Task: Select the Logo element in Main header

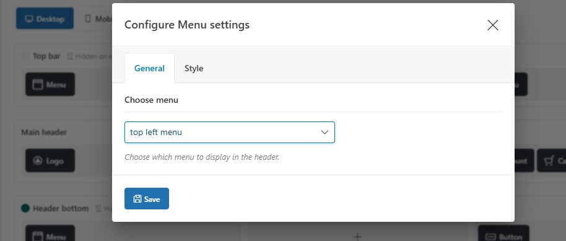Action: (x=50, y=161)
